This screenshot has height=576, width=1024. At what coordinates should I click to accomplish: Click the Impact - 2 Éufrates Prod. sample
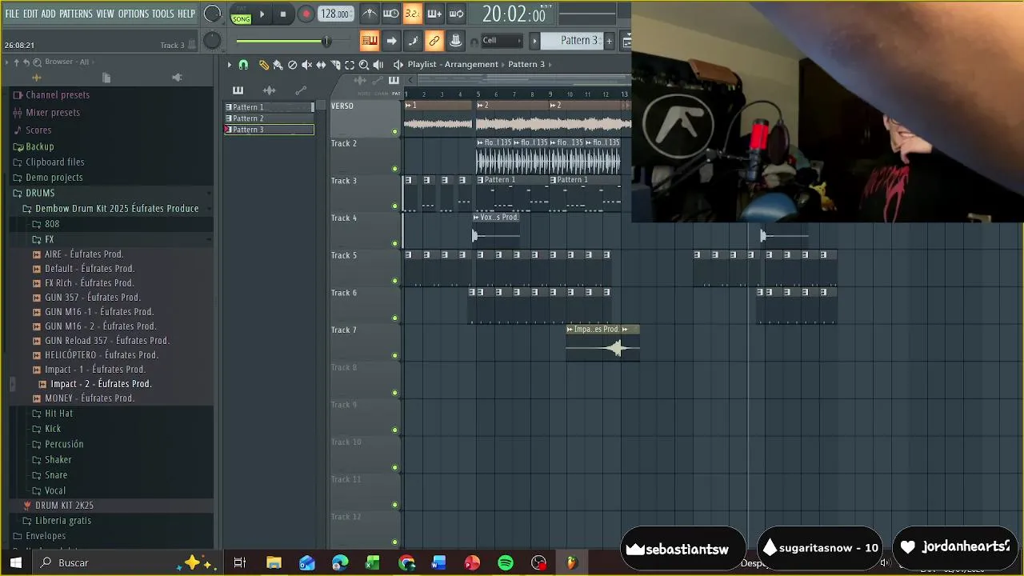pyautogui.click(x=101, y=384)
